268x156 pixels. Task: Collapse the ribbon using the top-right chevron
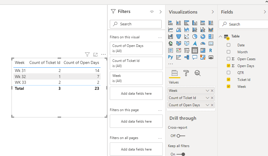tap(267, 2)
